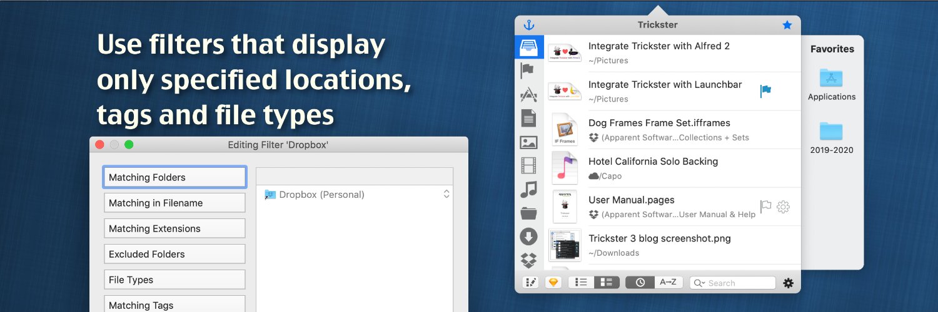Sort files by recent time
This screenshot has height=312, width=938.
[640, 282]
